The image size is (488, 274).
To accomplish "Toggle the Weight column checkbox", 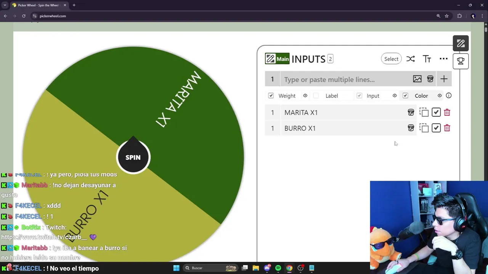I will click(271, 96).
